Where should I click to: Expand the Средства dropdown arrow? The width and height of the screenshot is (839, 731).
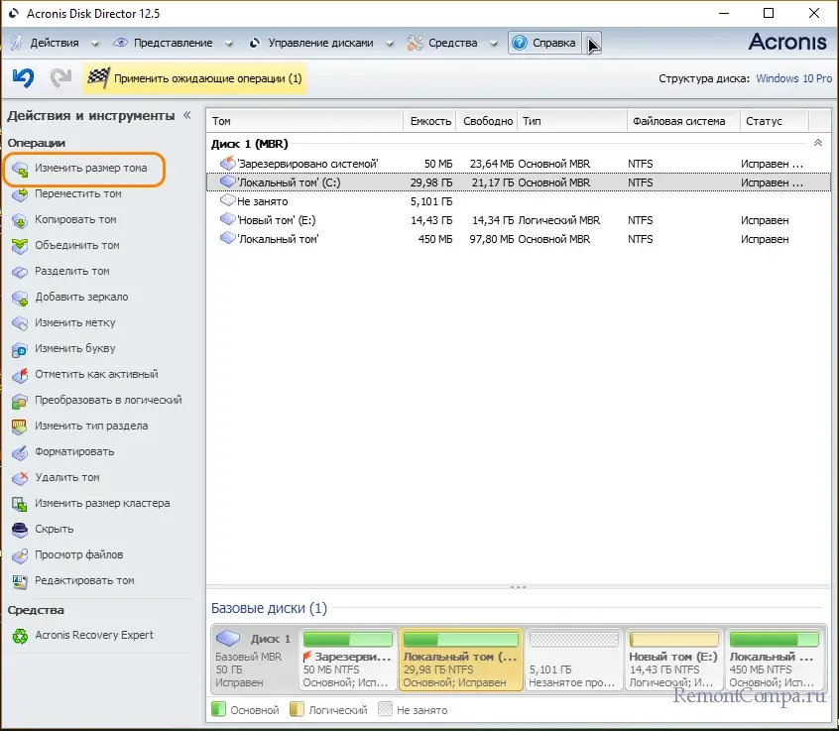(493, 44)
